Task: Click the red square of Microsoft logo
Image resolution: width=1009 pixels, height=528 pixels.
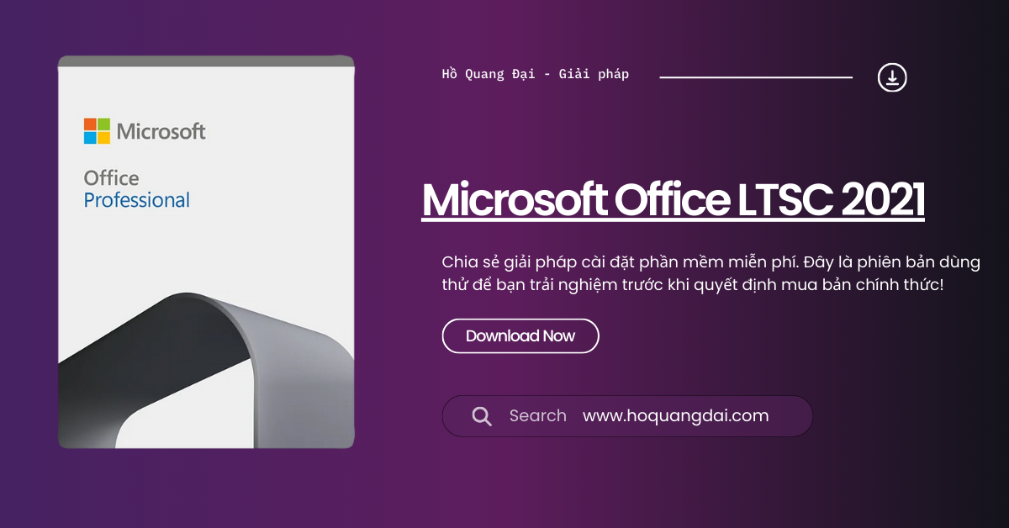Action: pyautogui.click(x=90, y=124)
